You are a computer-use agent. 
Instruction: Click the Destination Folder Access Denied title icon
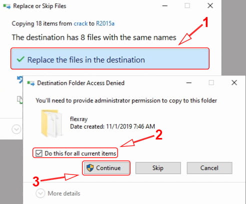pyautogui.click(x=31, y=83)
